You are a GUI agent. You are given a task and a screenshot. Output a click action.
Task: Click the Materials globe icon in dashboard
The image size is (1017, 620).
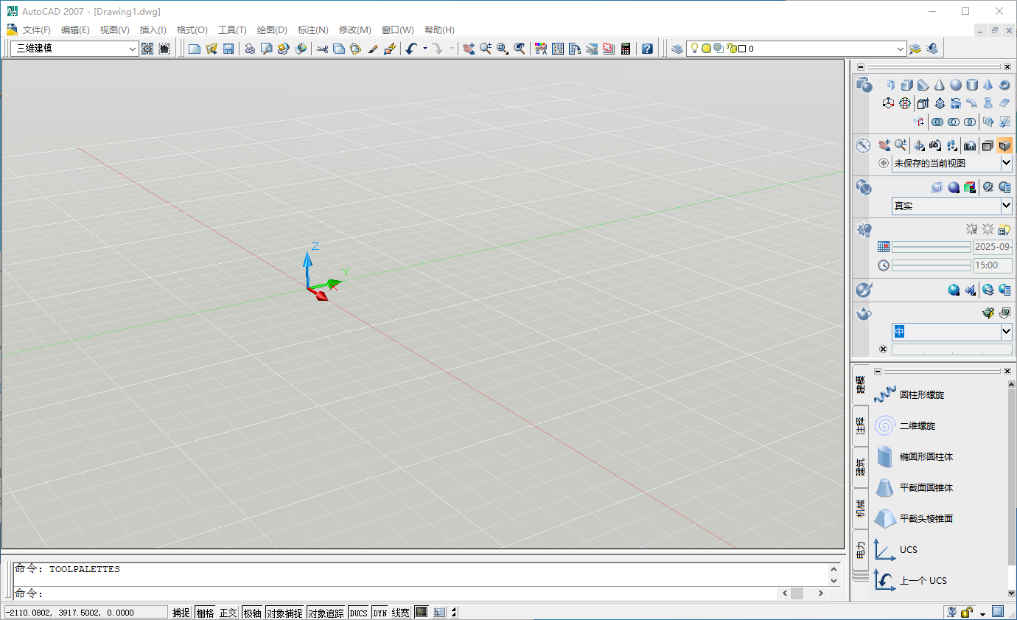point(954,290)
